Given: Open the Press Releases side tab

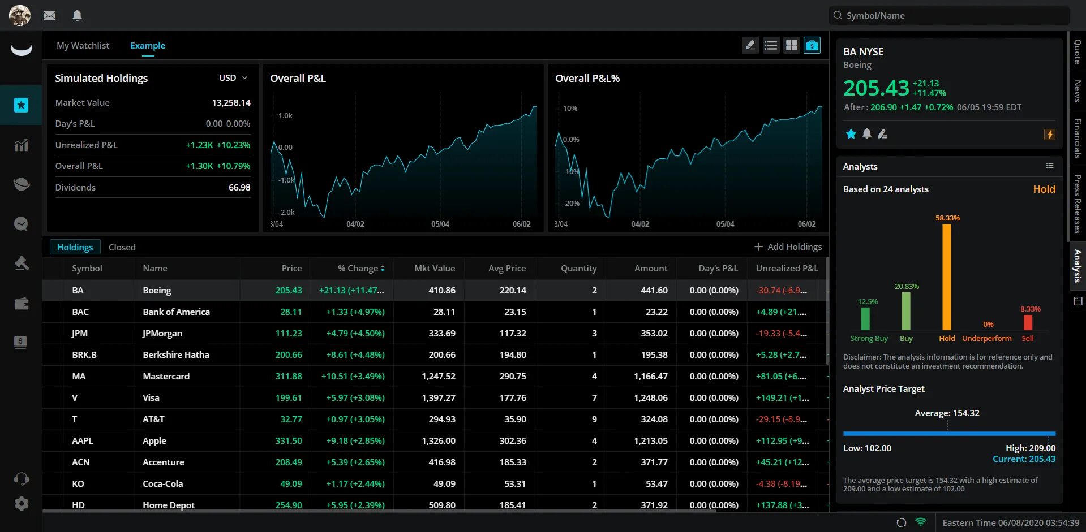Looking at the screenshot, I should (1078, 204).
